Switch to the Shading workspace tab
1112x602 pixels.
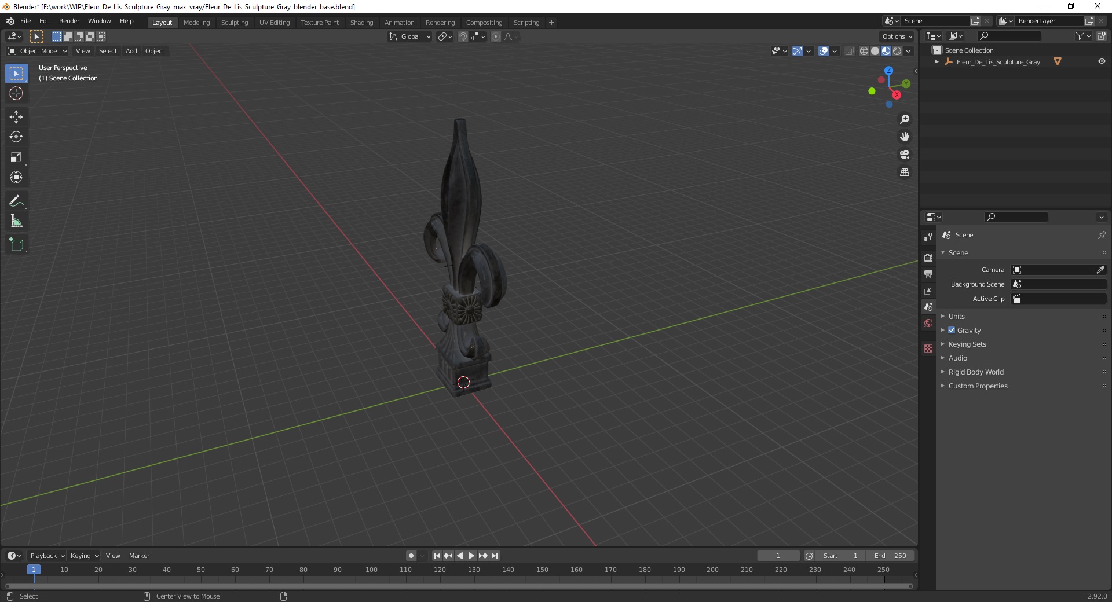(x=361, y=23)
